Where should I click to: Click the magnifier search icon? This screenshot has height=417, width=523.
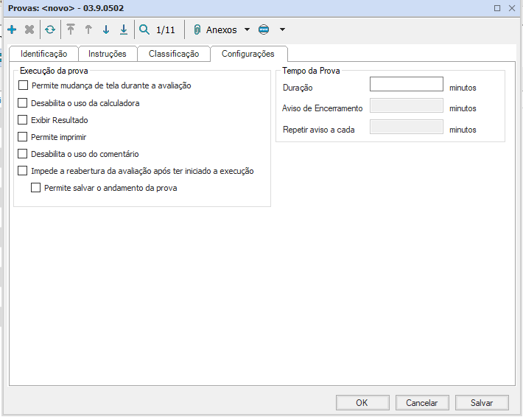click(144, 30)
